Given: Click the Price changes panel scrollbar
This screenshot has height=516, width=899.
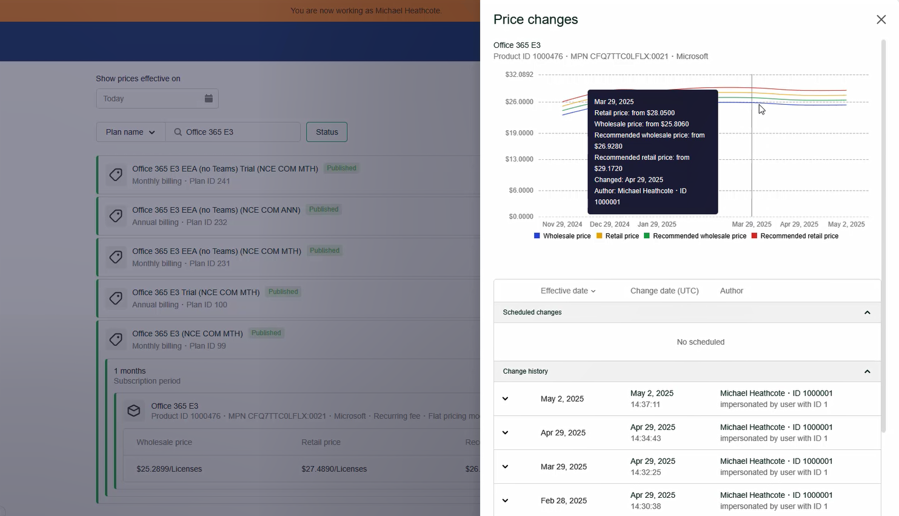Looking at the screenshot, I should (x=883, y=236).
